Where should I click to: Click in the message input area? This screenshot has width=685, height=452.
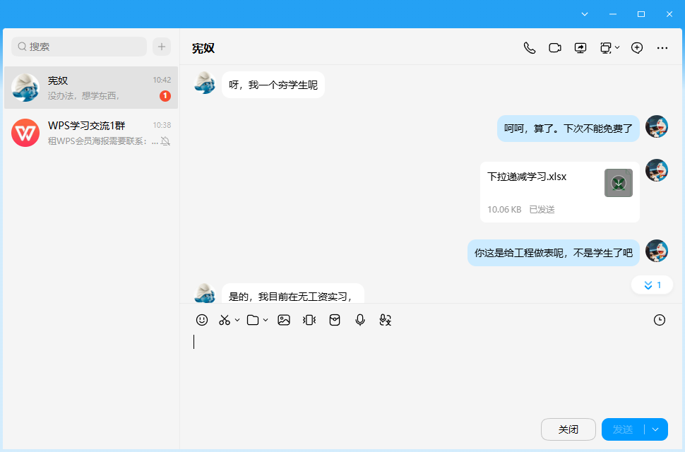pos(431,371)
